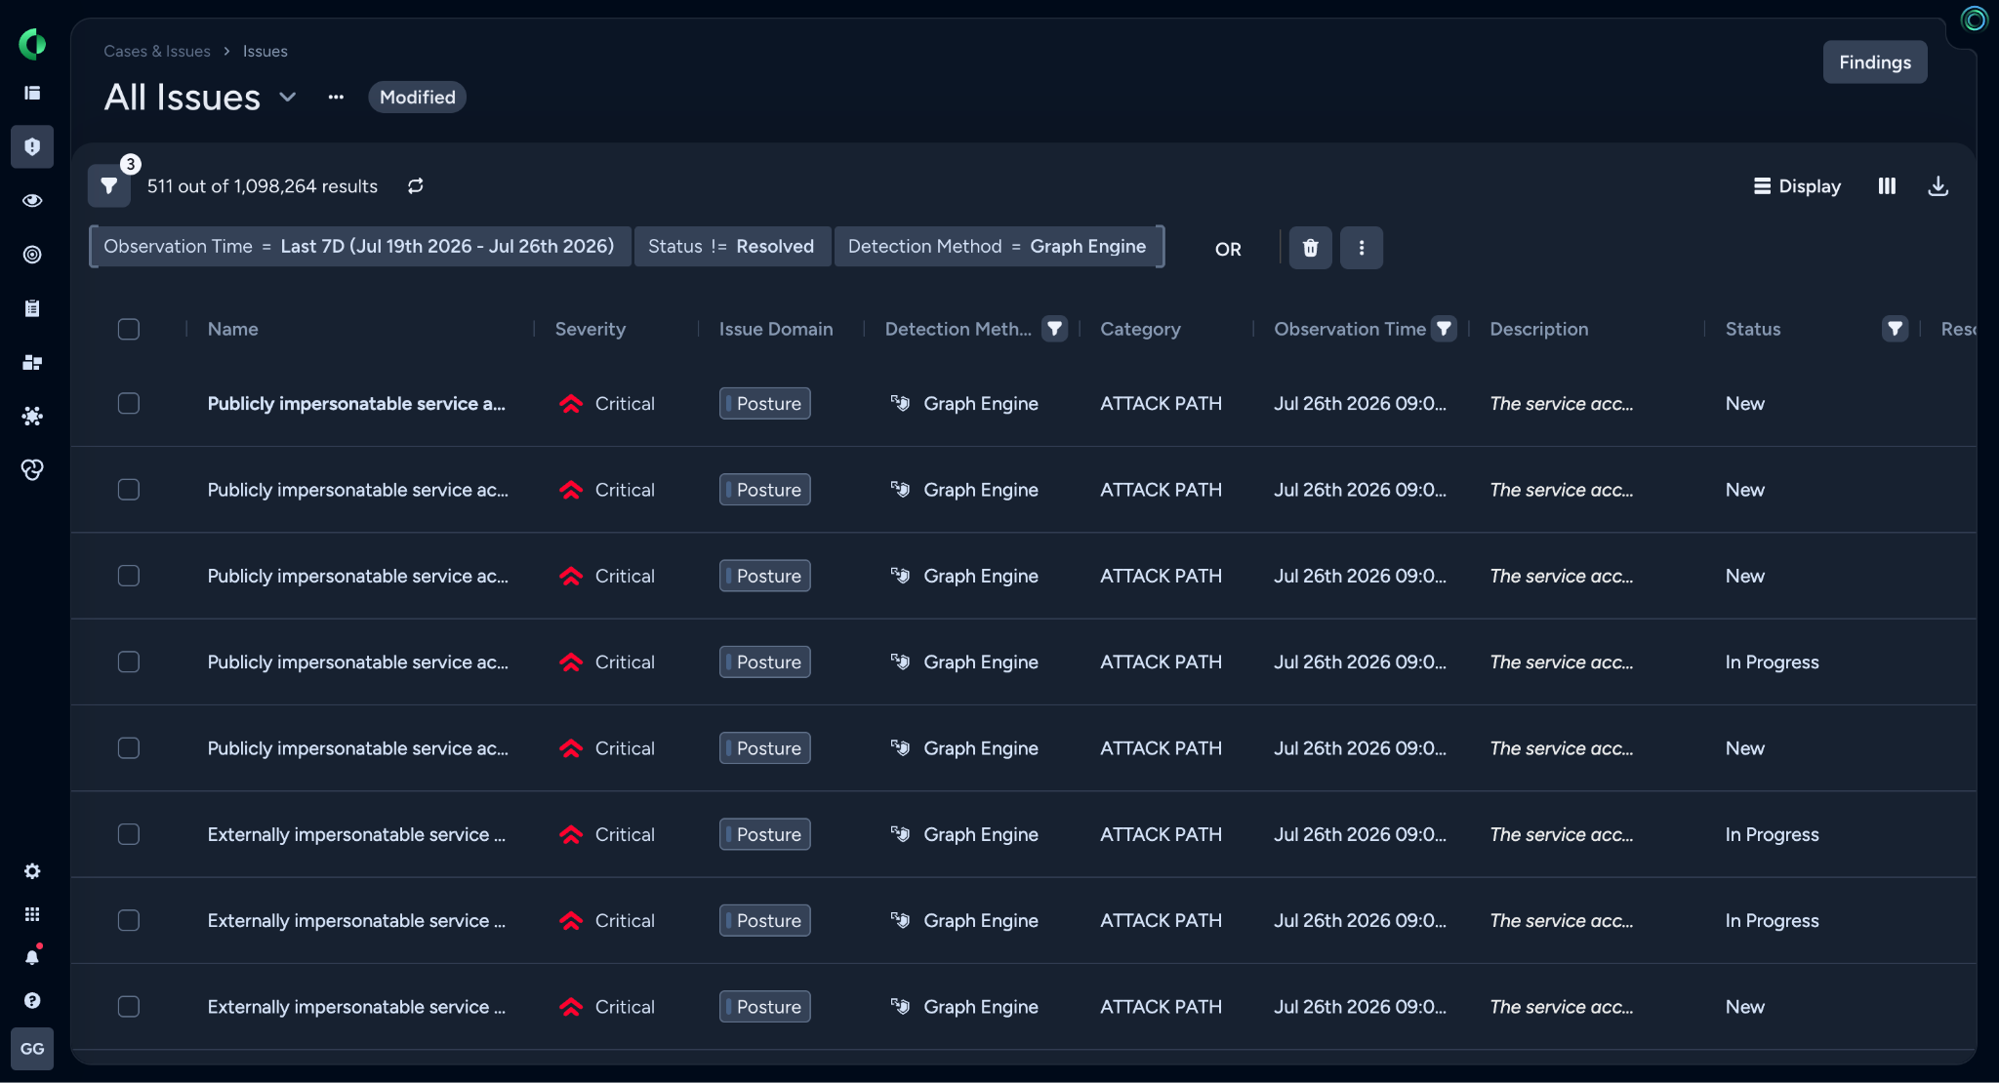Check the third Publicly impersonatable row checkbox
1999x1083 pixels.
pos(129,576)
